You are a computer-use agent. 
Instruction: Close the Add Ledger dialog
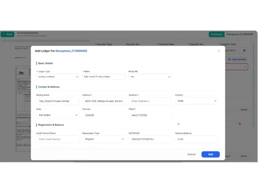coord(219,51)
